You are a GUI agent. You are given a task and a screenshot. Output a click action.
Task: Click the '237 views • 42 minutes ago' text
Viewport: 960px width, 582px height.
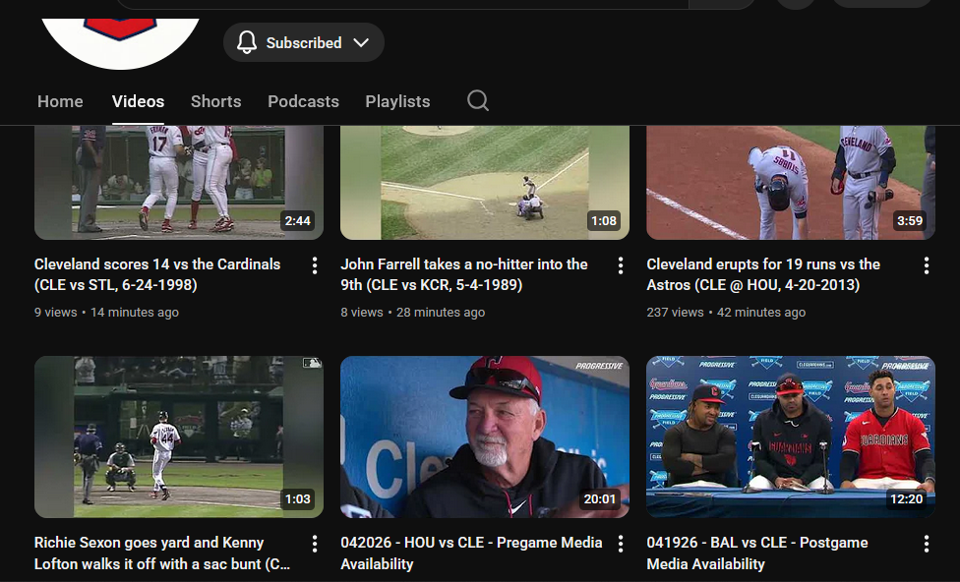click(x=726, y=312)
